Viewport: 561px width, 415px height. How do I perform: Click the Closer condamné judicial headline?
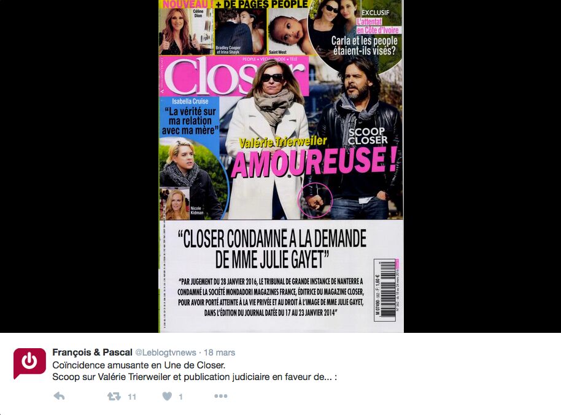pos(272,249)
